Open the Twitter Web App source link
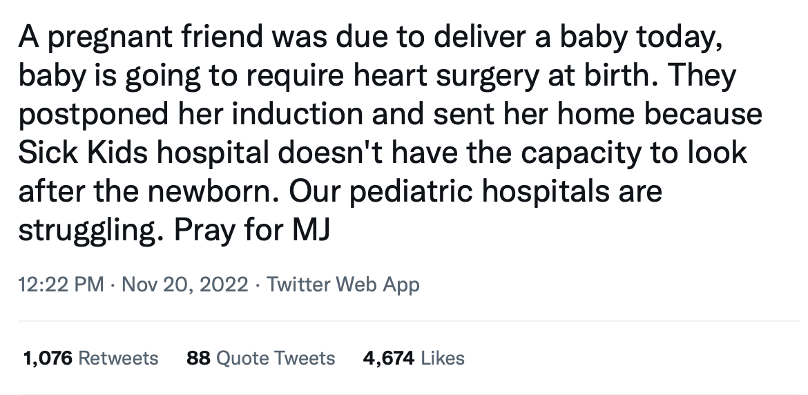Image resolution: width=808 pixels, height=395 pixels. (x=343, y=284)
